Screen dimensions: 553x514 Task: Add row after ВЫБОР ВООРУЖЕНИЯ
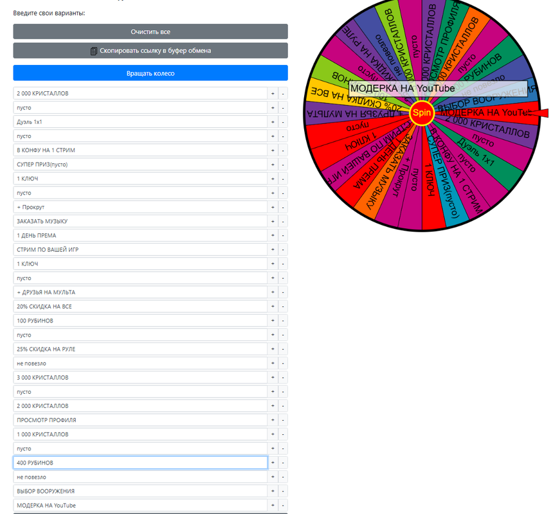coord(273,491)
